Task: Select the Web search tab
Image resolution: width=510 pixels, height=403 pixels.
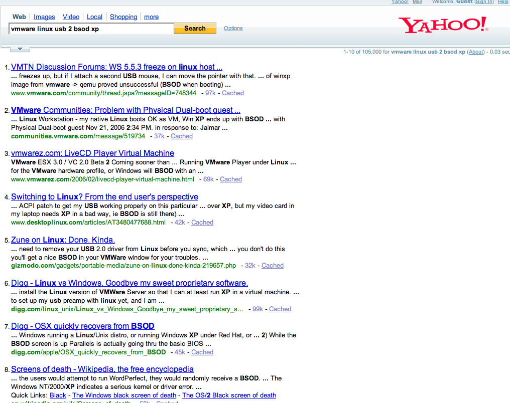Action: 19,17
